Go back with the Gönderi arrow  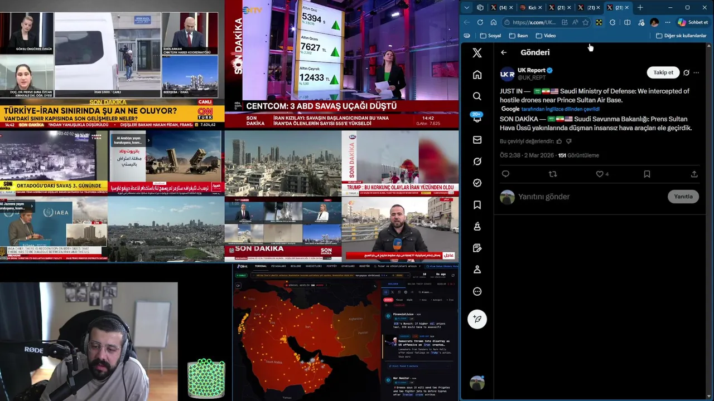point(504,52)
